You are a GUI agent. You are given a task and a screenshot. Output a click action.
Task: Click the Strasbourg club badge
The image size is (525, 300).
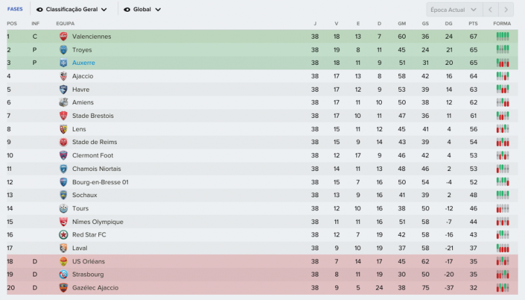pos(64,274)
